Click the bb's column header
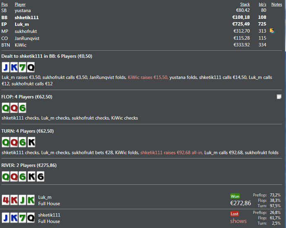Screen dimensions: 286x228 (262, 4)
